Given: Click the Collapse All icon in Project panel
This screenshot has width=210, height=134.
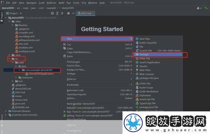Looking at the screenshot, I should pyautogui.click(x=62, y=13).
